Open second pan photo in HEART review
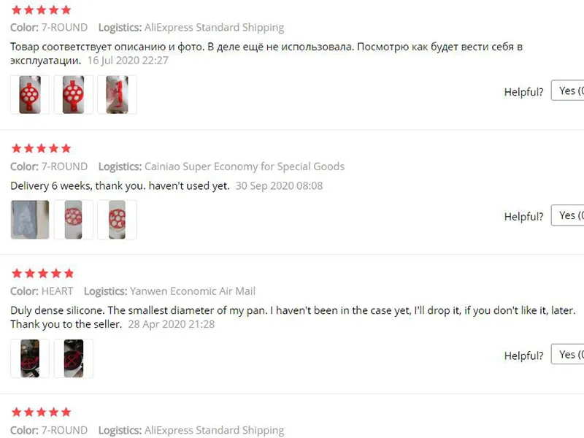Viewport: 584px width, 438px height. [74, 358]
